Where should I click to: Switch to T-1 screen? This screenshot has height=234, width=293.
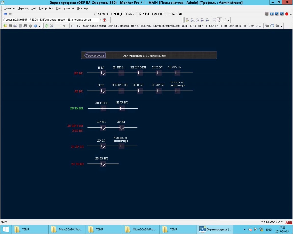(x=72, y=26)
